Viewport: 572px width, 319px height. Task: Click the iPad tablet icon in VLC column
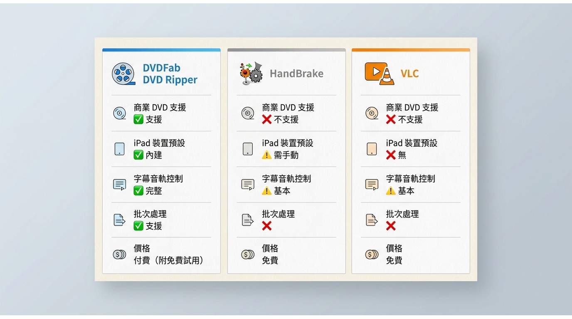tap(372, 149)
